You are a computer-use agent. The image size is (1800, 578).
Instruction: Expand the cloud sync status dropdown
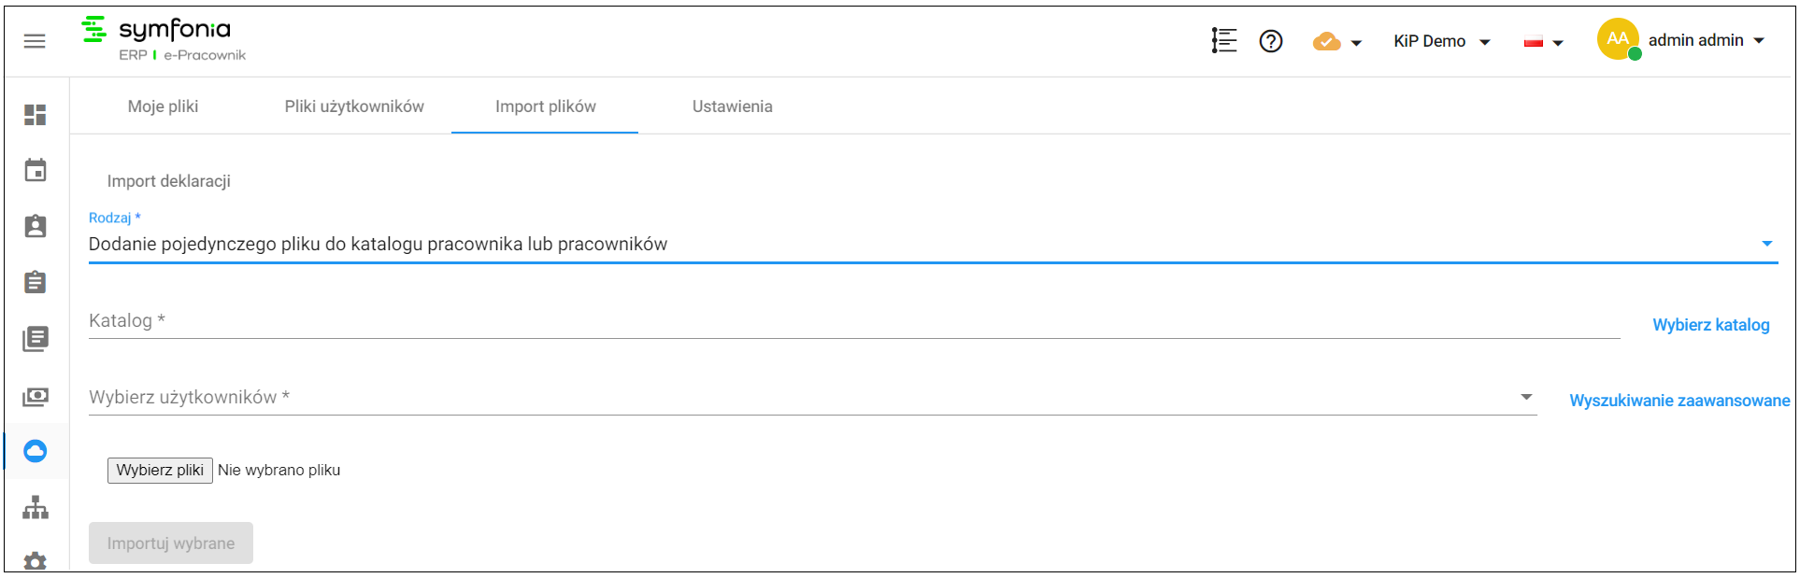[1337, 42]
